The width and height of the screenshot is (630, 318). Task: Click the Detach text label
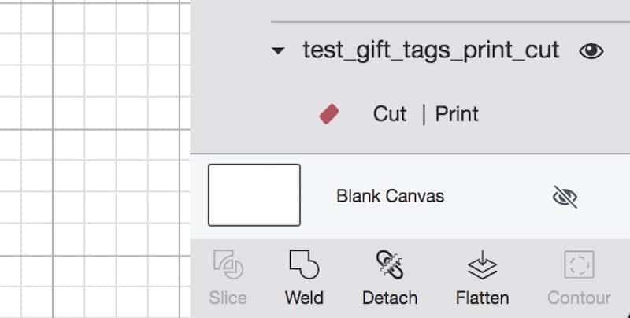pyautogui.click(x=390, y=298)
